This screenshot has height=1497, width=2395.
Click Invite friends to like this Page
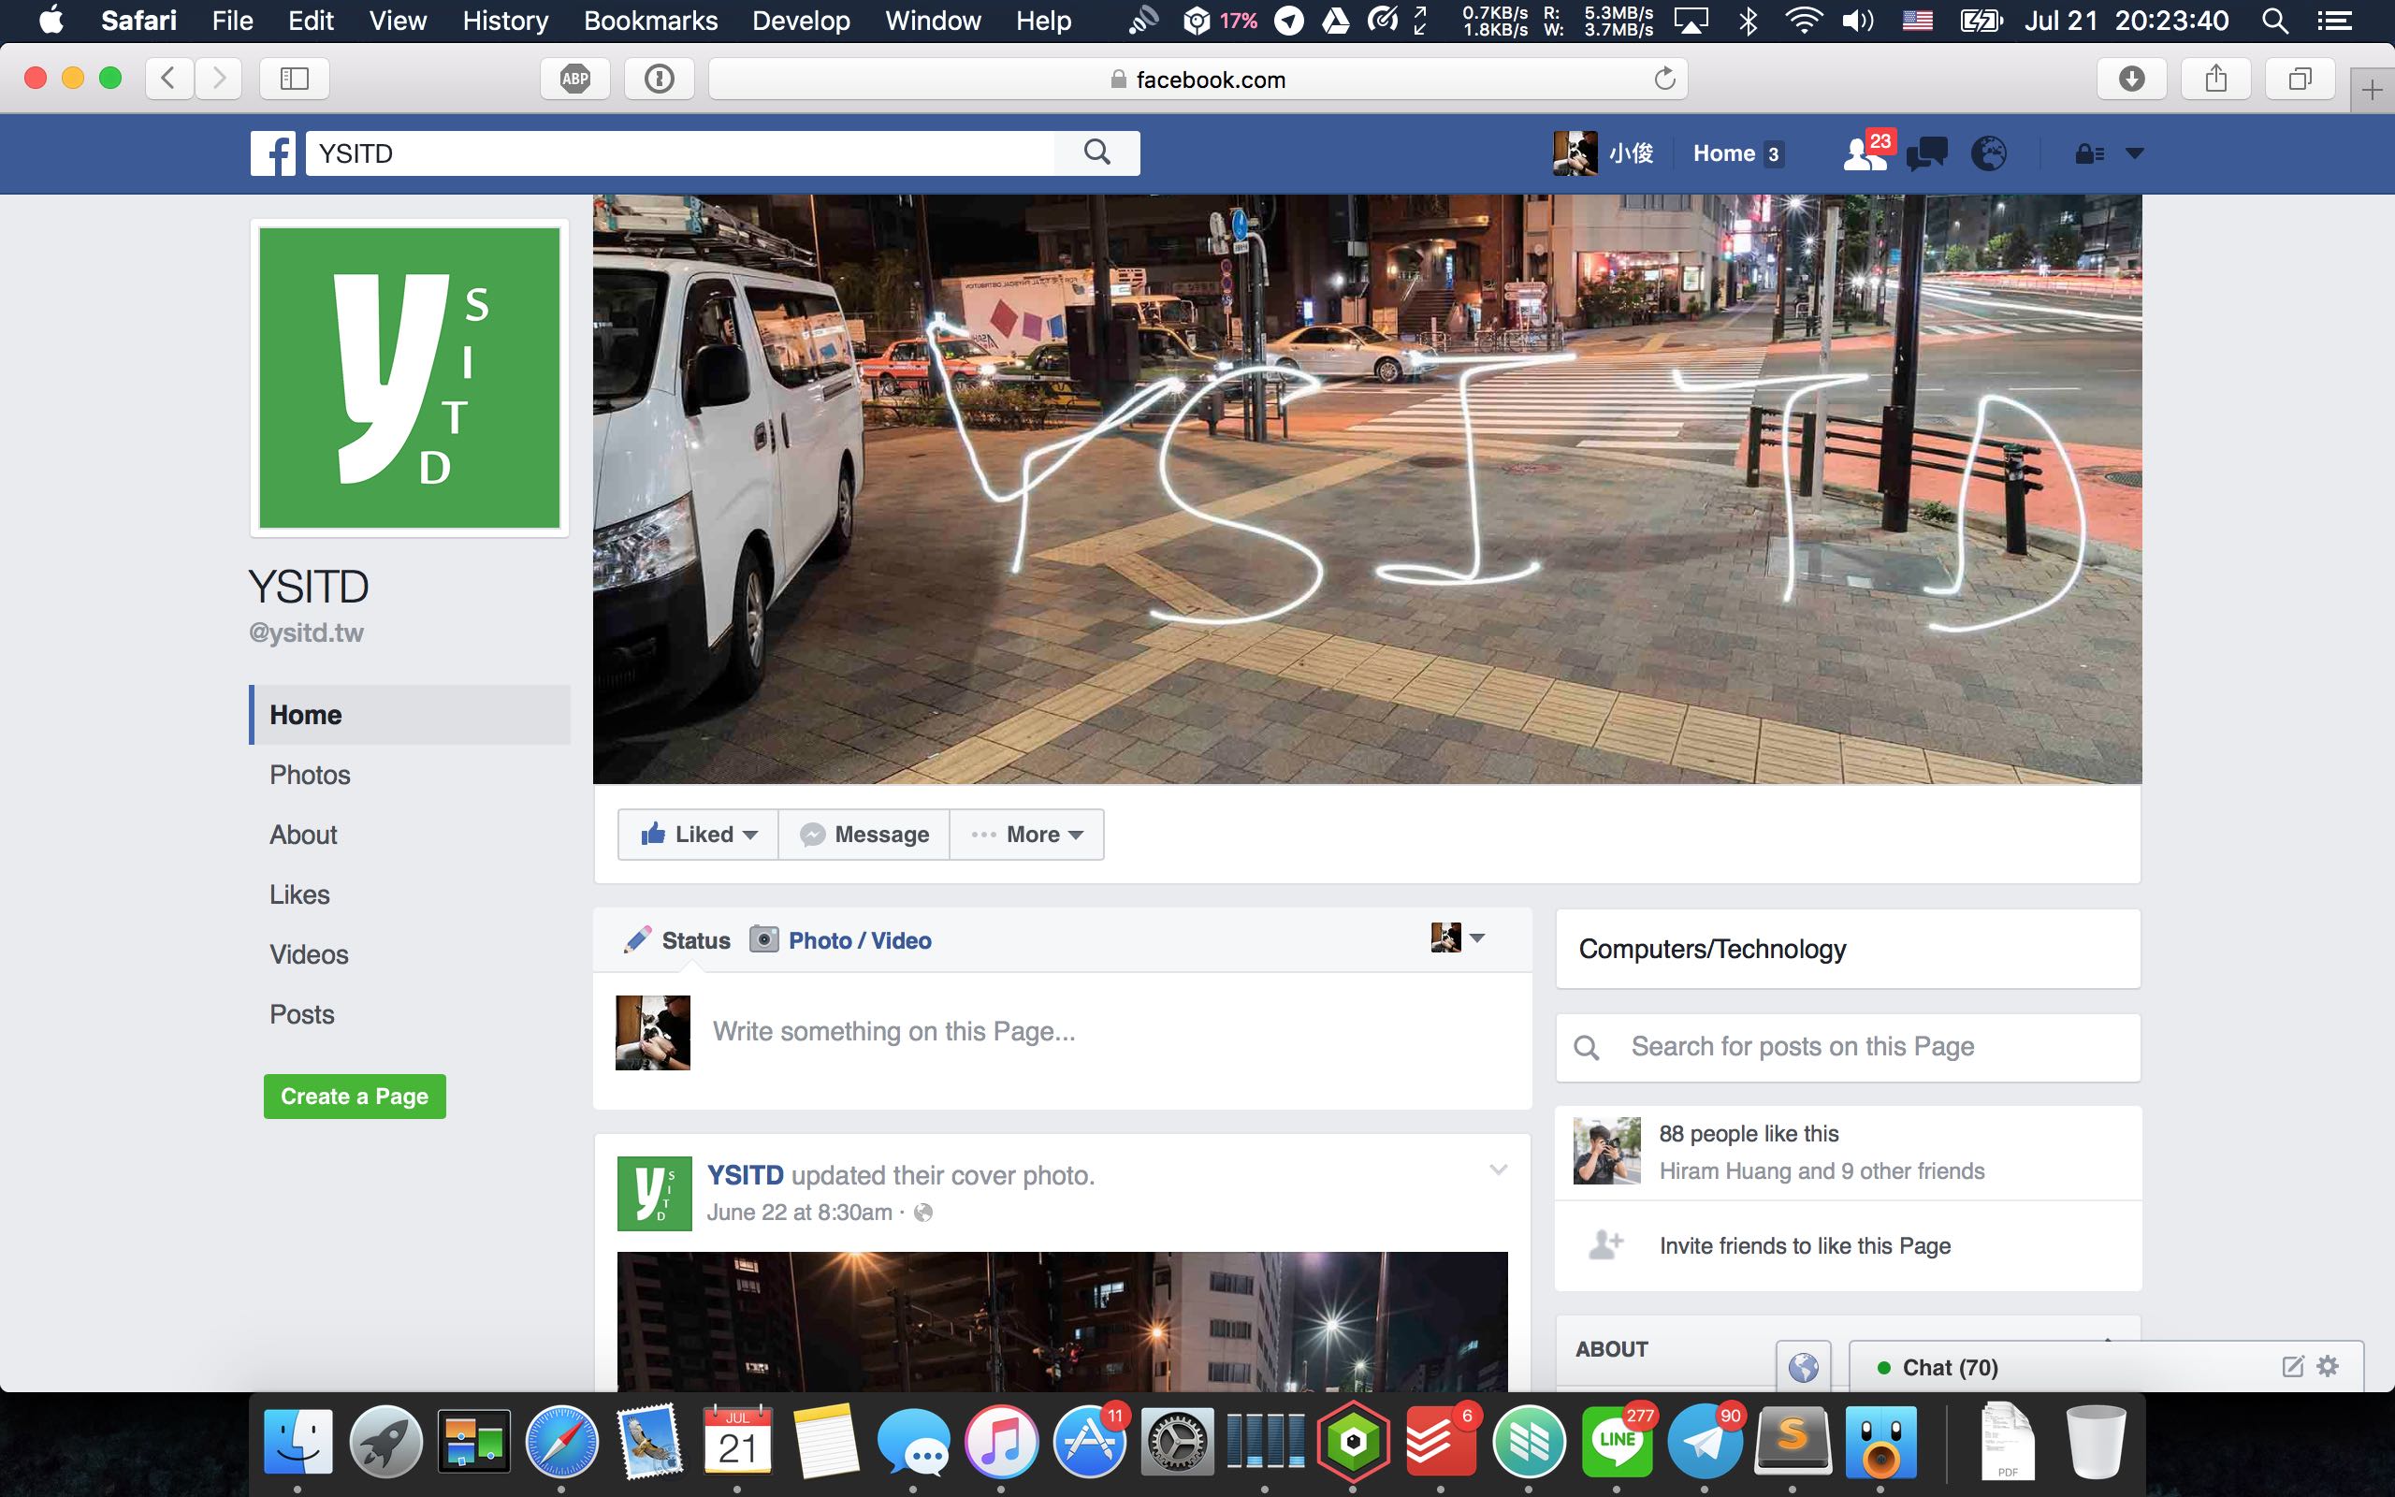[1804, 1245]
